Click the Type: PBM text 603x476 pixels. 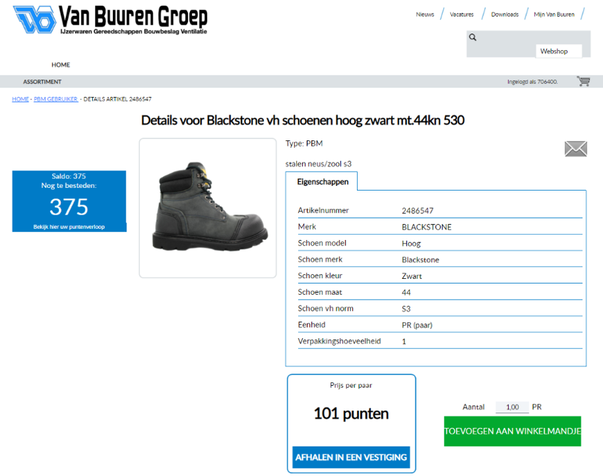304,144
